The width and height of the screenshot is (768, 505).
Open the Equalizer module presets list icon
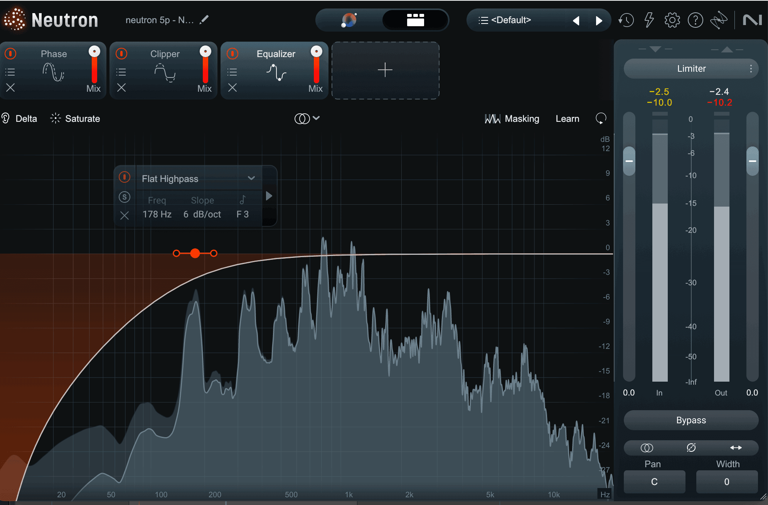(232, 72)
